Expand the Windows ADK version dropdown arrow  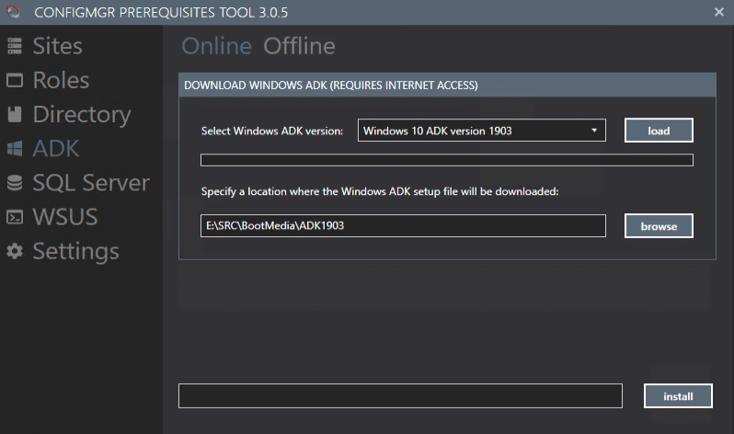pos(595,131)
